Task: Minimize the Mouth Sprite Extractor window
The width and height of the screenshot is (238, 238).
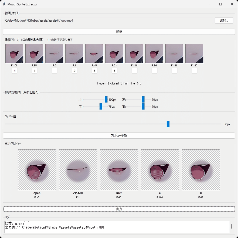Action: (x=209, y=4)
